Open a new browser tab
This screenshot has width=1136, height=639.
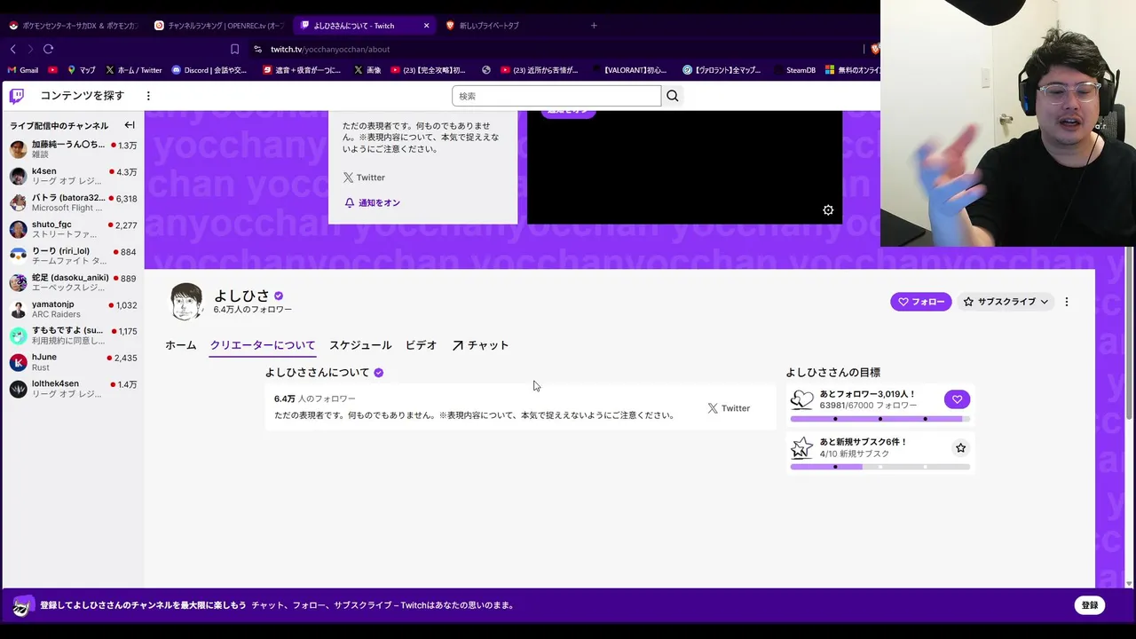pyautogui.click(x=594, y=26)
